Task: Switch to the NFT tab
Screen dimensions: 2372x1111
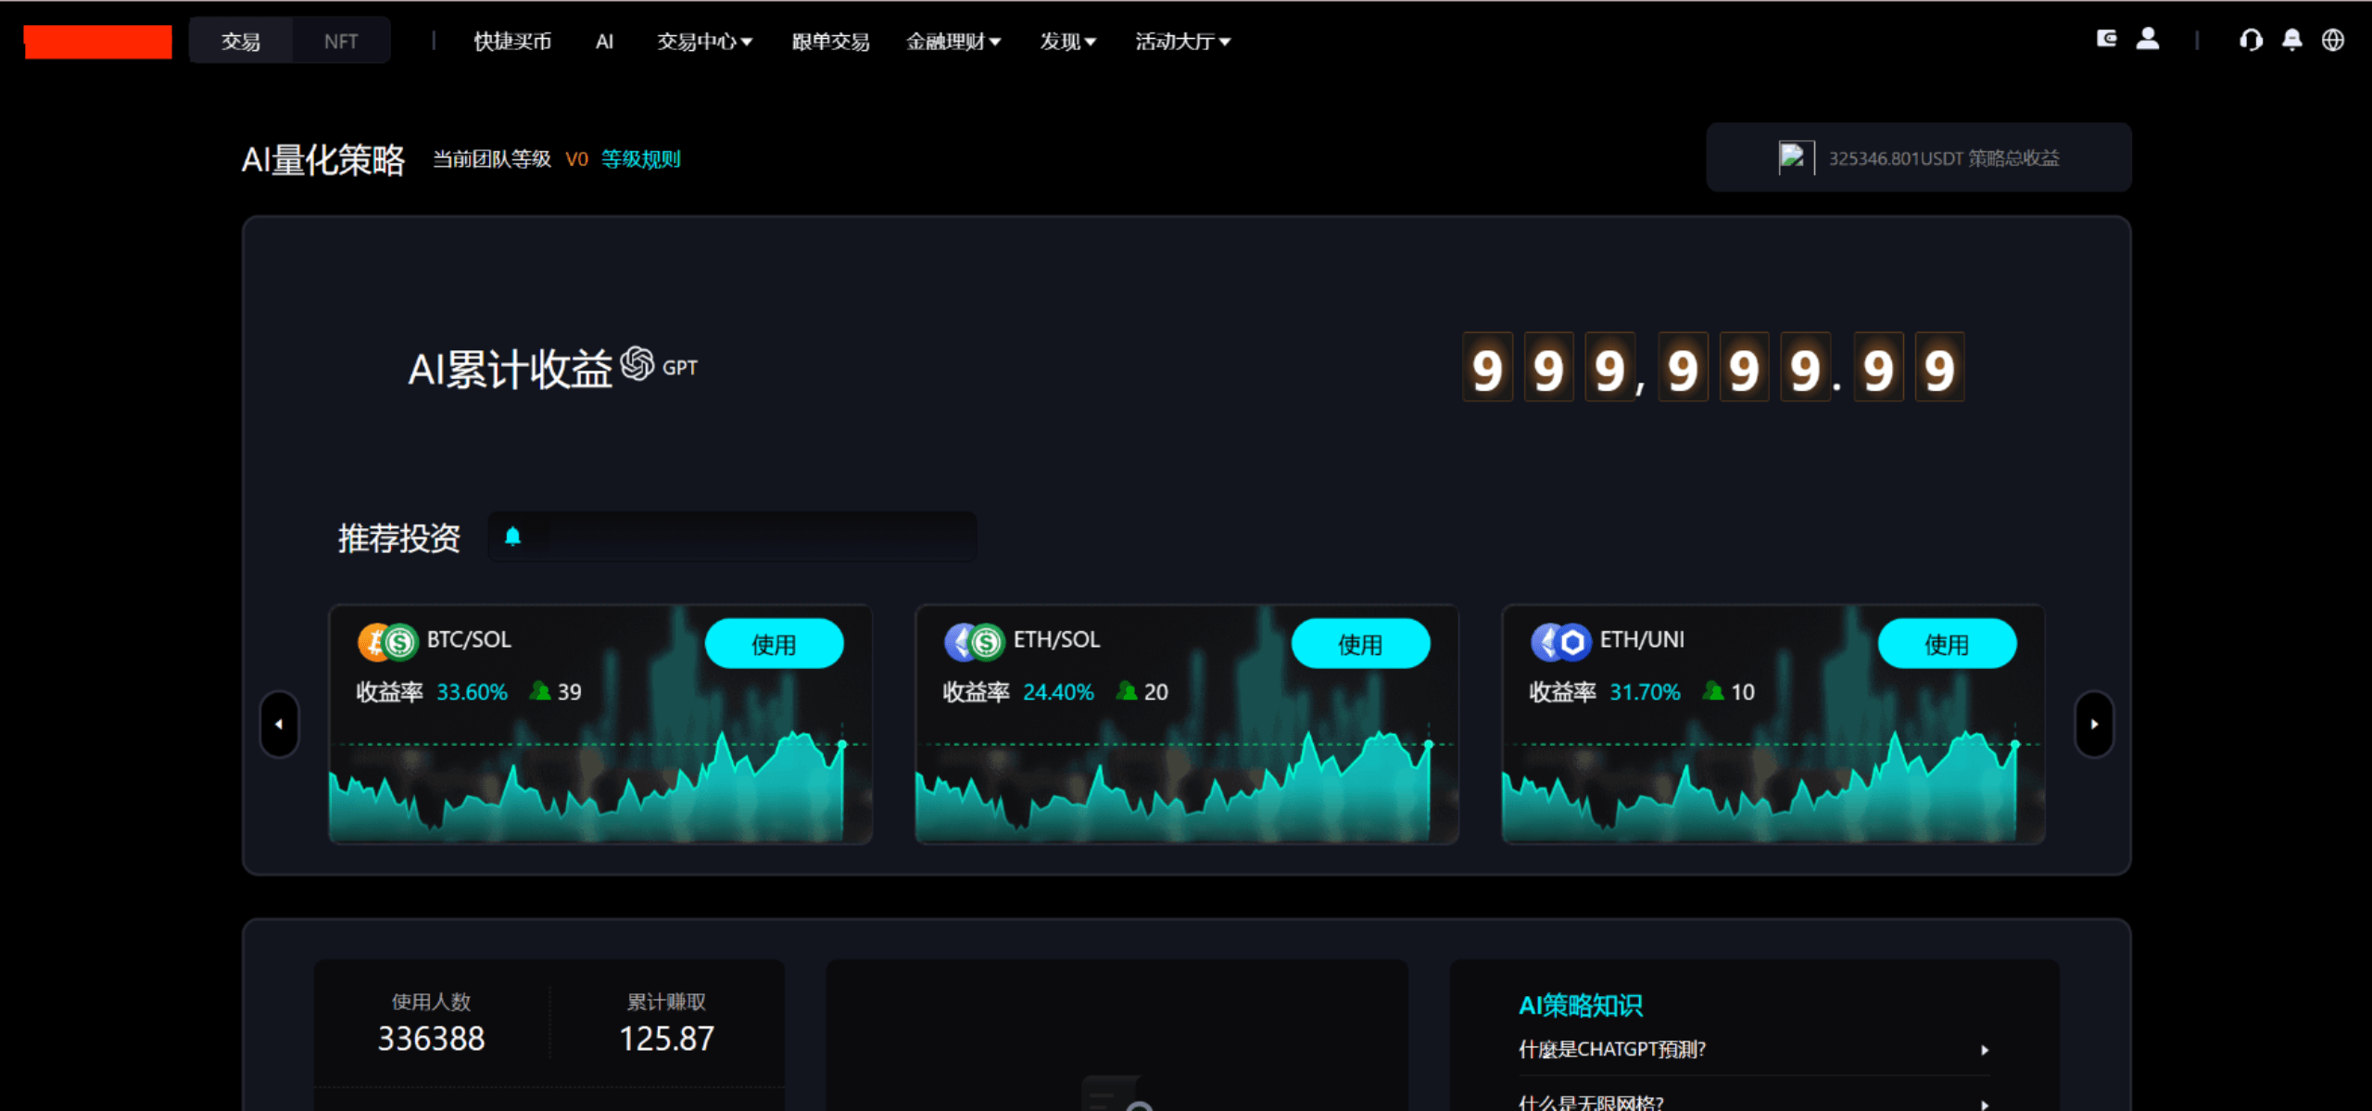Action: coord(340,40)
